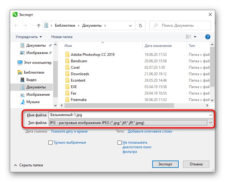Click the Отмена button

coord(196,164)
